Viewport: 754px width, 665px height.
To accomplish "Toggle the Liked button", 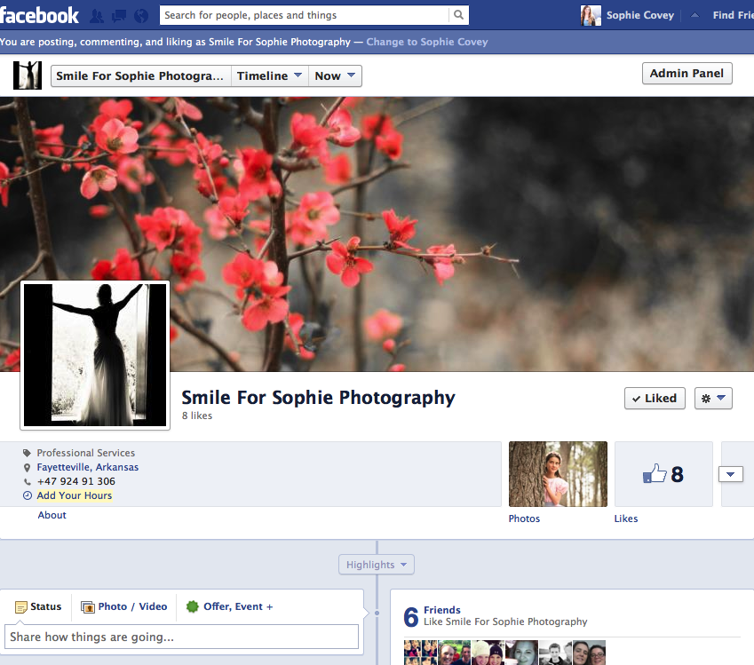I will [x=655, y=398].
